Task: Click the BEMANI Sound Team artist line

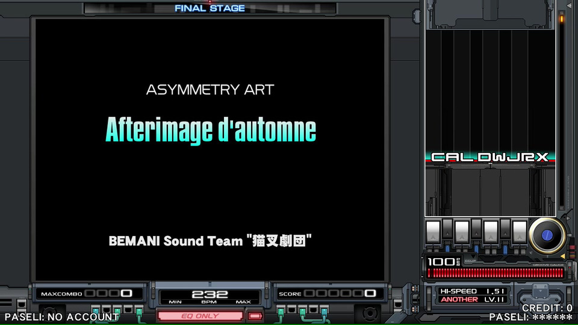Action: tap(210, 241)
